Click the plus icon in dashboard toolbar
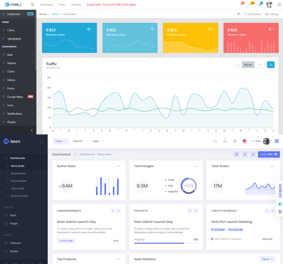 pyautogui.click(x=253, y=154)
